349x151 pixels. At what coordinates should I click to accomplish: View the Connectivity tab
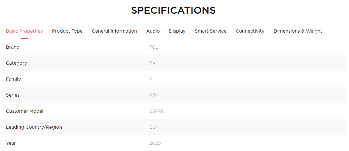250,31
